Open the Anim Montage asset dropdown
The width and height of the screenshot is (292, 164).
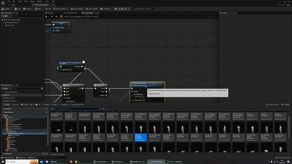pos(139,97)
